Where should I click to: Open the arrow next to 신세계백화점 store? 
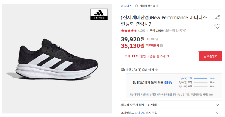click(x=158, y=6)
